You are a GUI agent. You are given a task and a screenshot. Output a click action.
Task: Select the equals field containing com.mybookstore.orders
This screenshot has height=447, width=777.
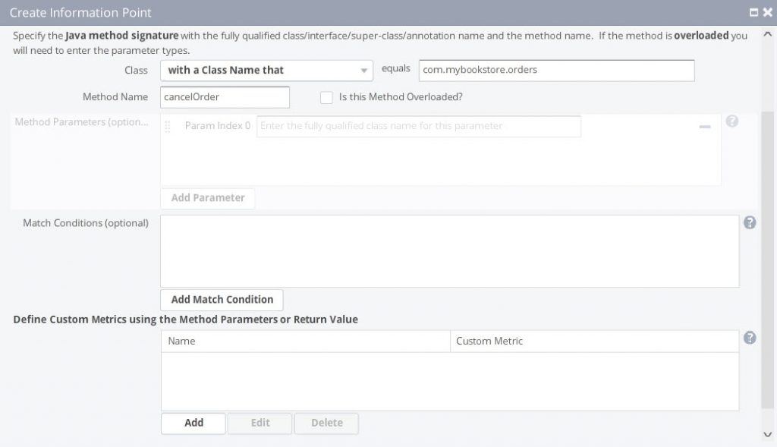point(556,70)
